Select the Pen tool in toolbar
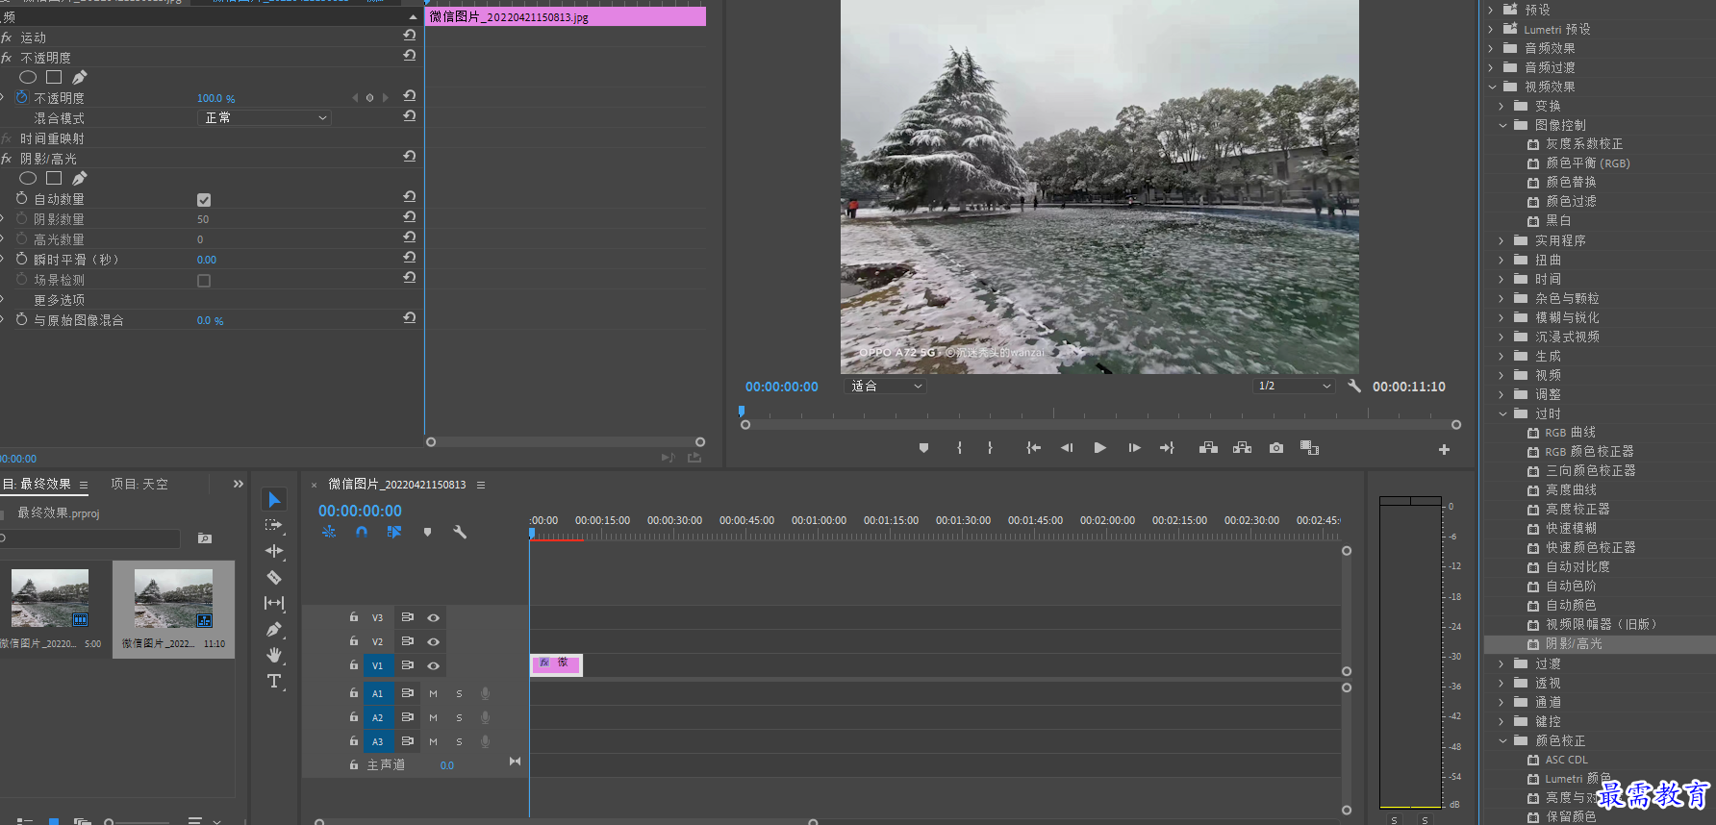 (274, 629)
